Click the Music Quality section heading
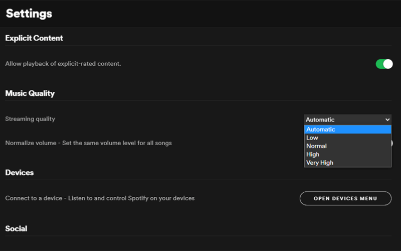Screen dimensions: 401x251 [30, 93]
